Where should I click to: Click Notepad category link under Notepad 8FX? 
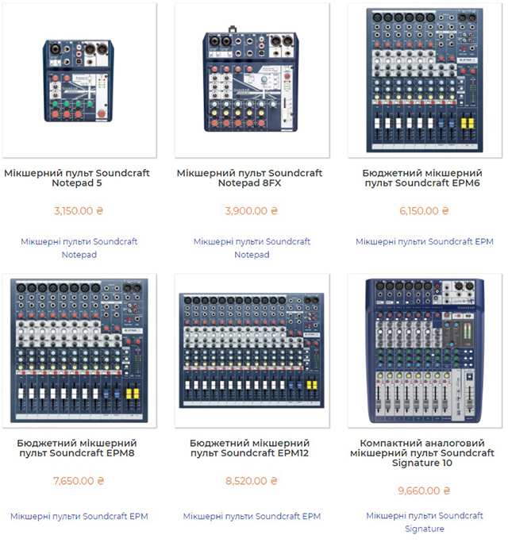point(251,248)
